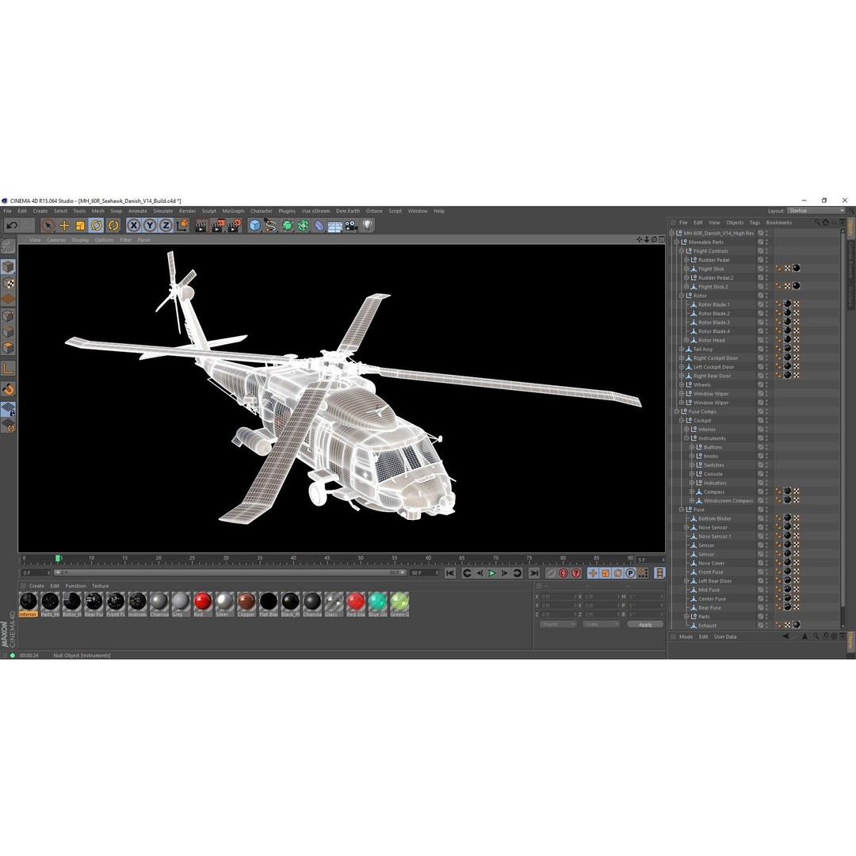The height and width of the screenshot is (856, 856).
Task: Switch to Edges mode icon
Action: (8, 331)
